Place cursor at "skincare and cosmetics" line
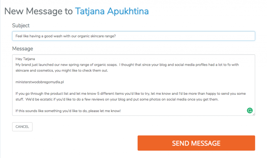This screenshot has width=267, height=158. click(x=36, y=70)
